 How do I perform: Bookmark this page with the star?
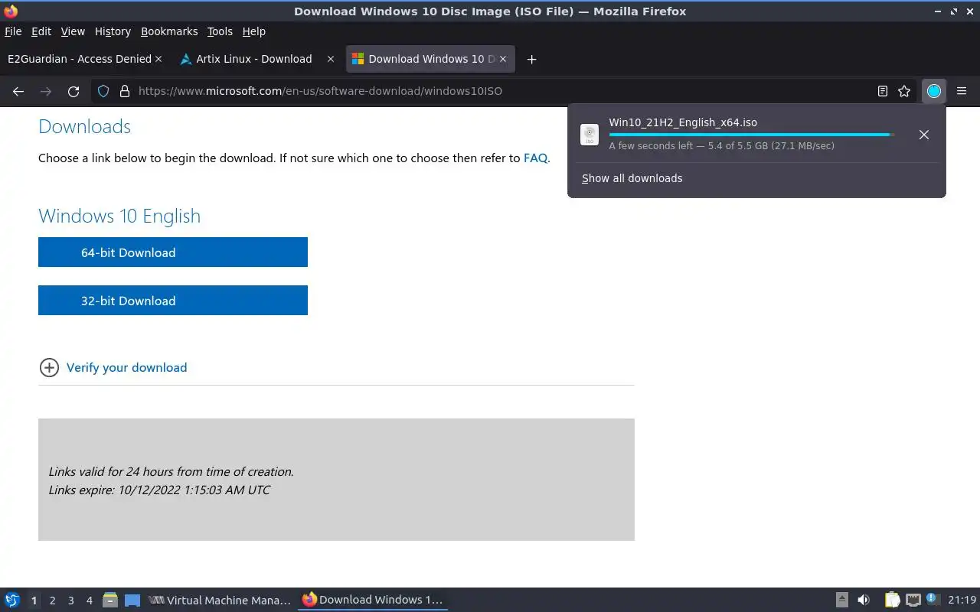coord(904,91)
